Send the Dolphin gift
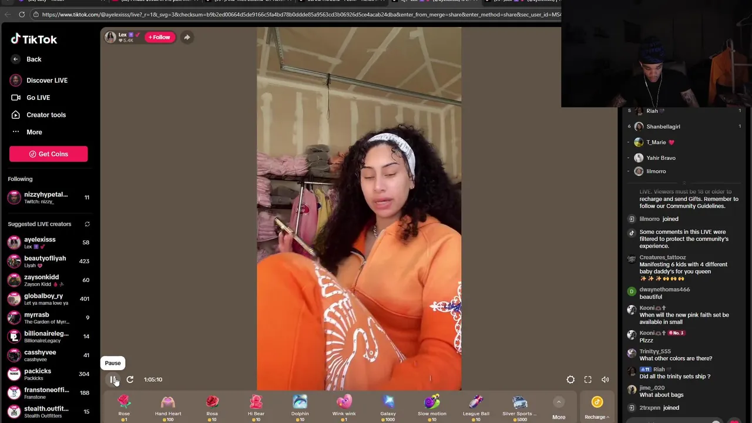Screen dimensions: 752x423 click(x=300, y=408)
